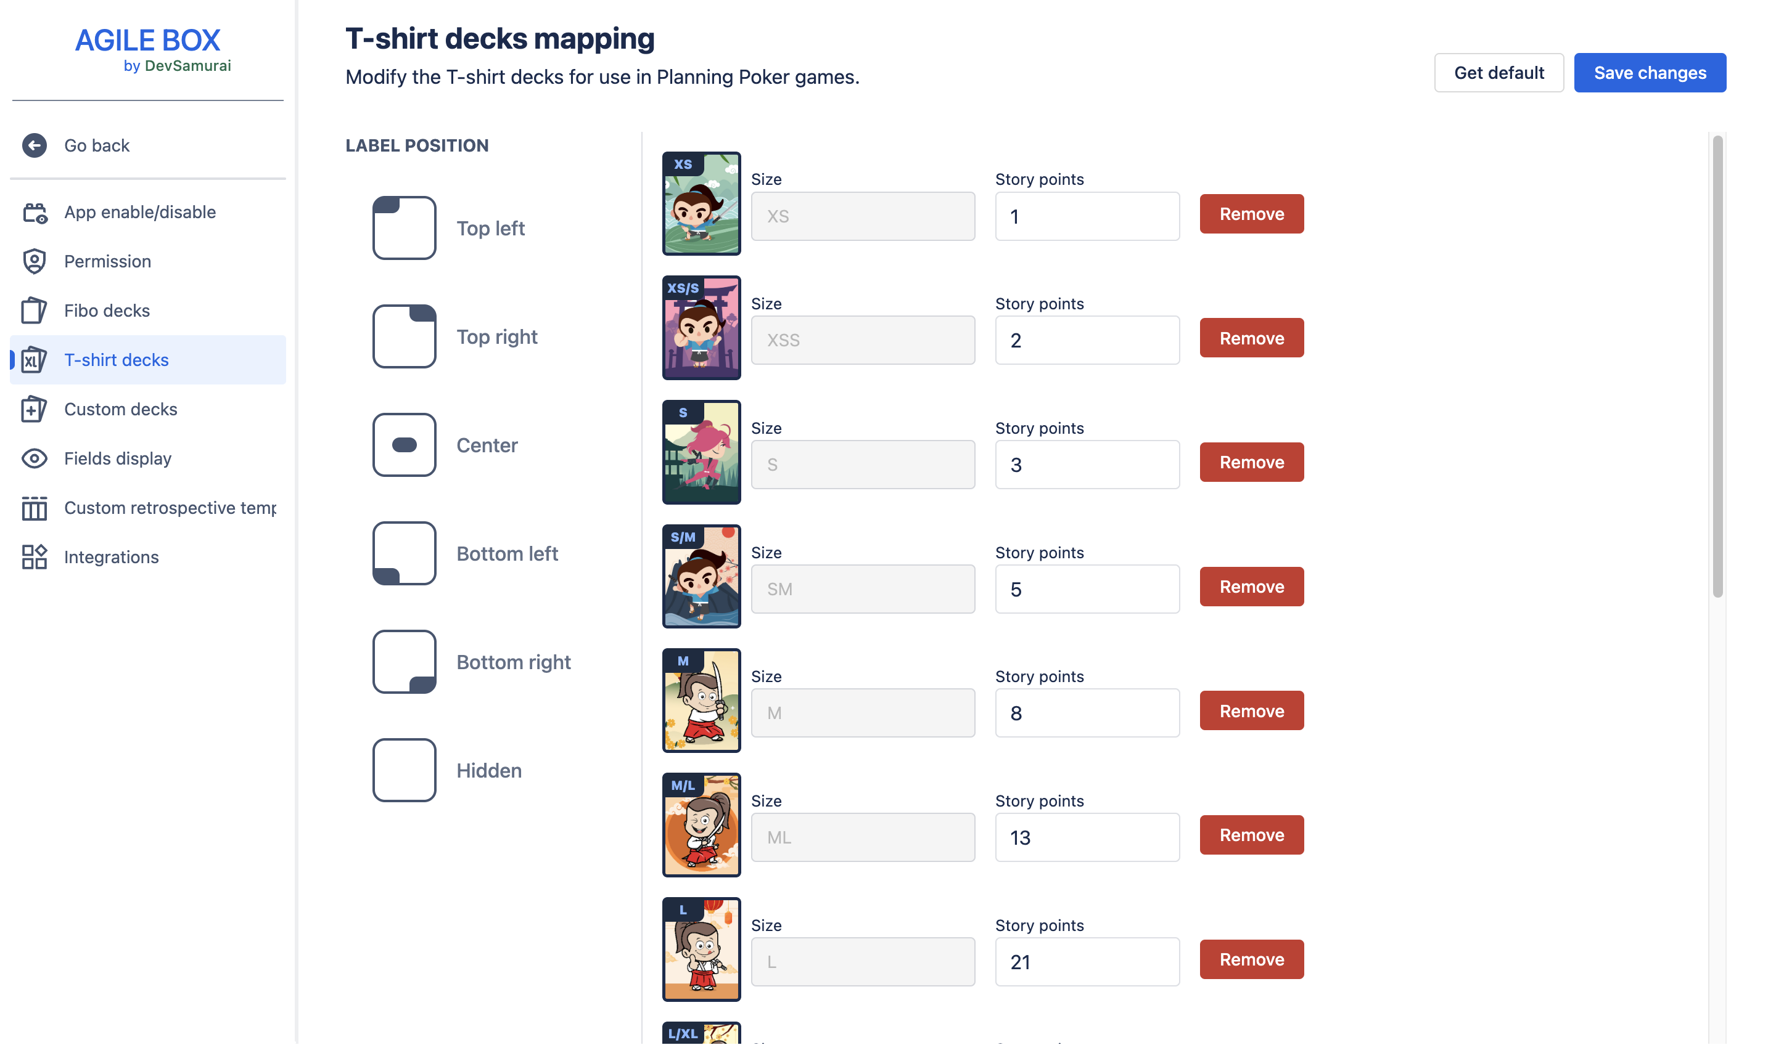The image size is (1776, 1045).
Task: Click the Story points field showing 13
Action: (x=1087, y=838)
